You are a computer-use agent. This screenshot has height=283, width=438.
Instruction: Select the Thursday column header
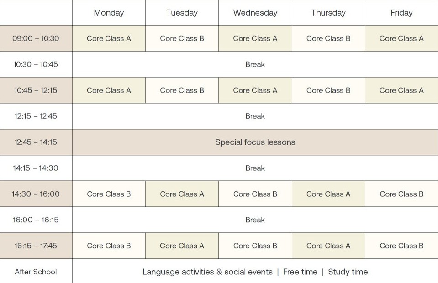tap(328, 13)
